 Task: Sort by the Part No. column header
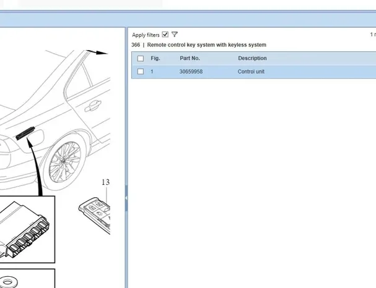190,59
